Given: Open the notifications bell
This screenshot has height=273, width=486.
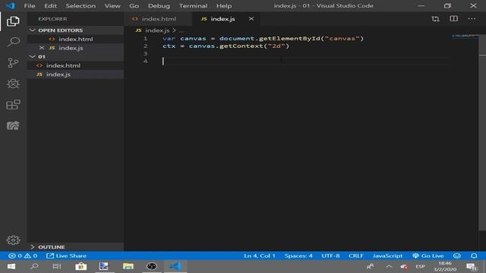Looking at the screenshot, I should [x=474, y=256].
